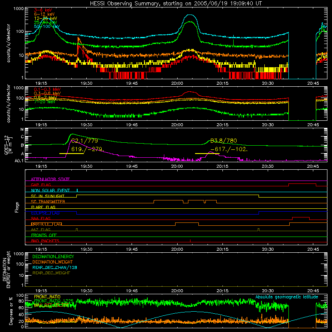The width and height of the screenshot is (332, 332).
Task: Click the 0.1-0.3 MeV legend label
Action: 47,89
